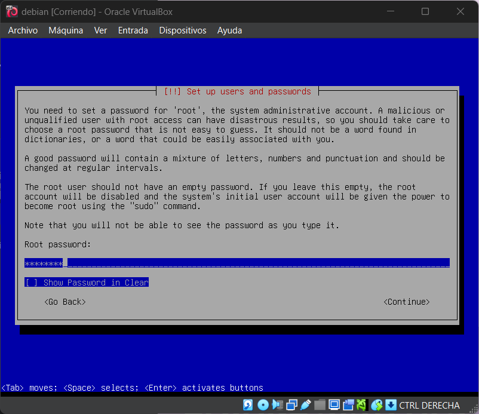
Task: Open the Máquina menu
Action: tap(66, 30)
